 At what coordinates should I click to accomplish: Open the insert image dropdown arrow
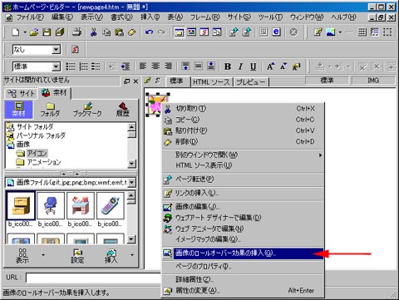340,32
